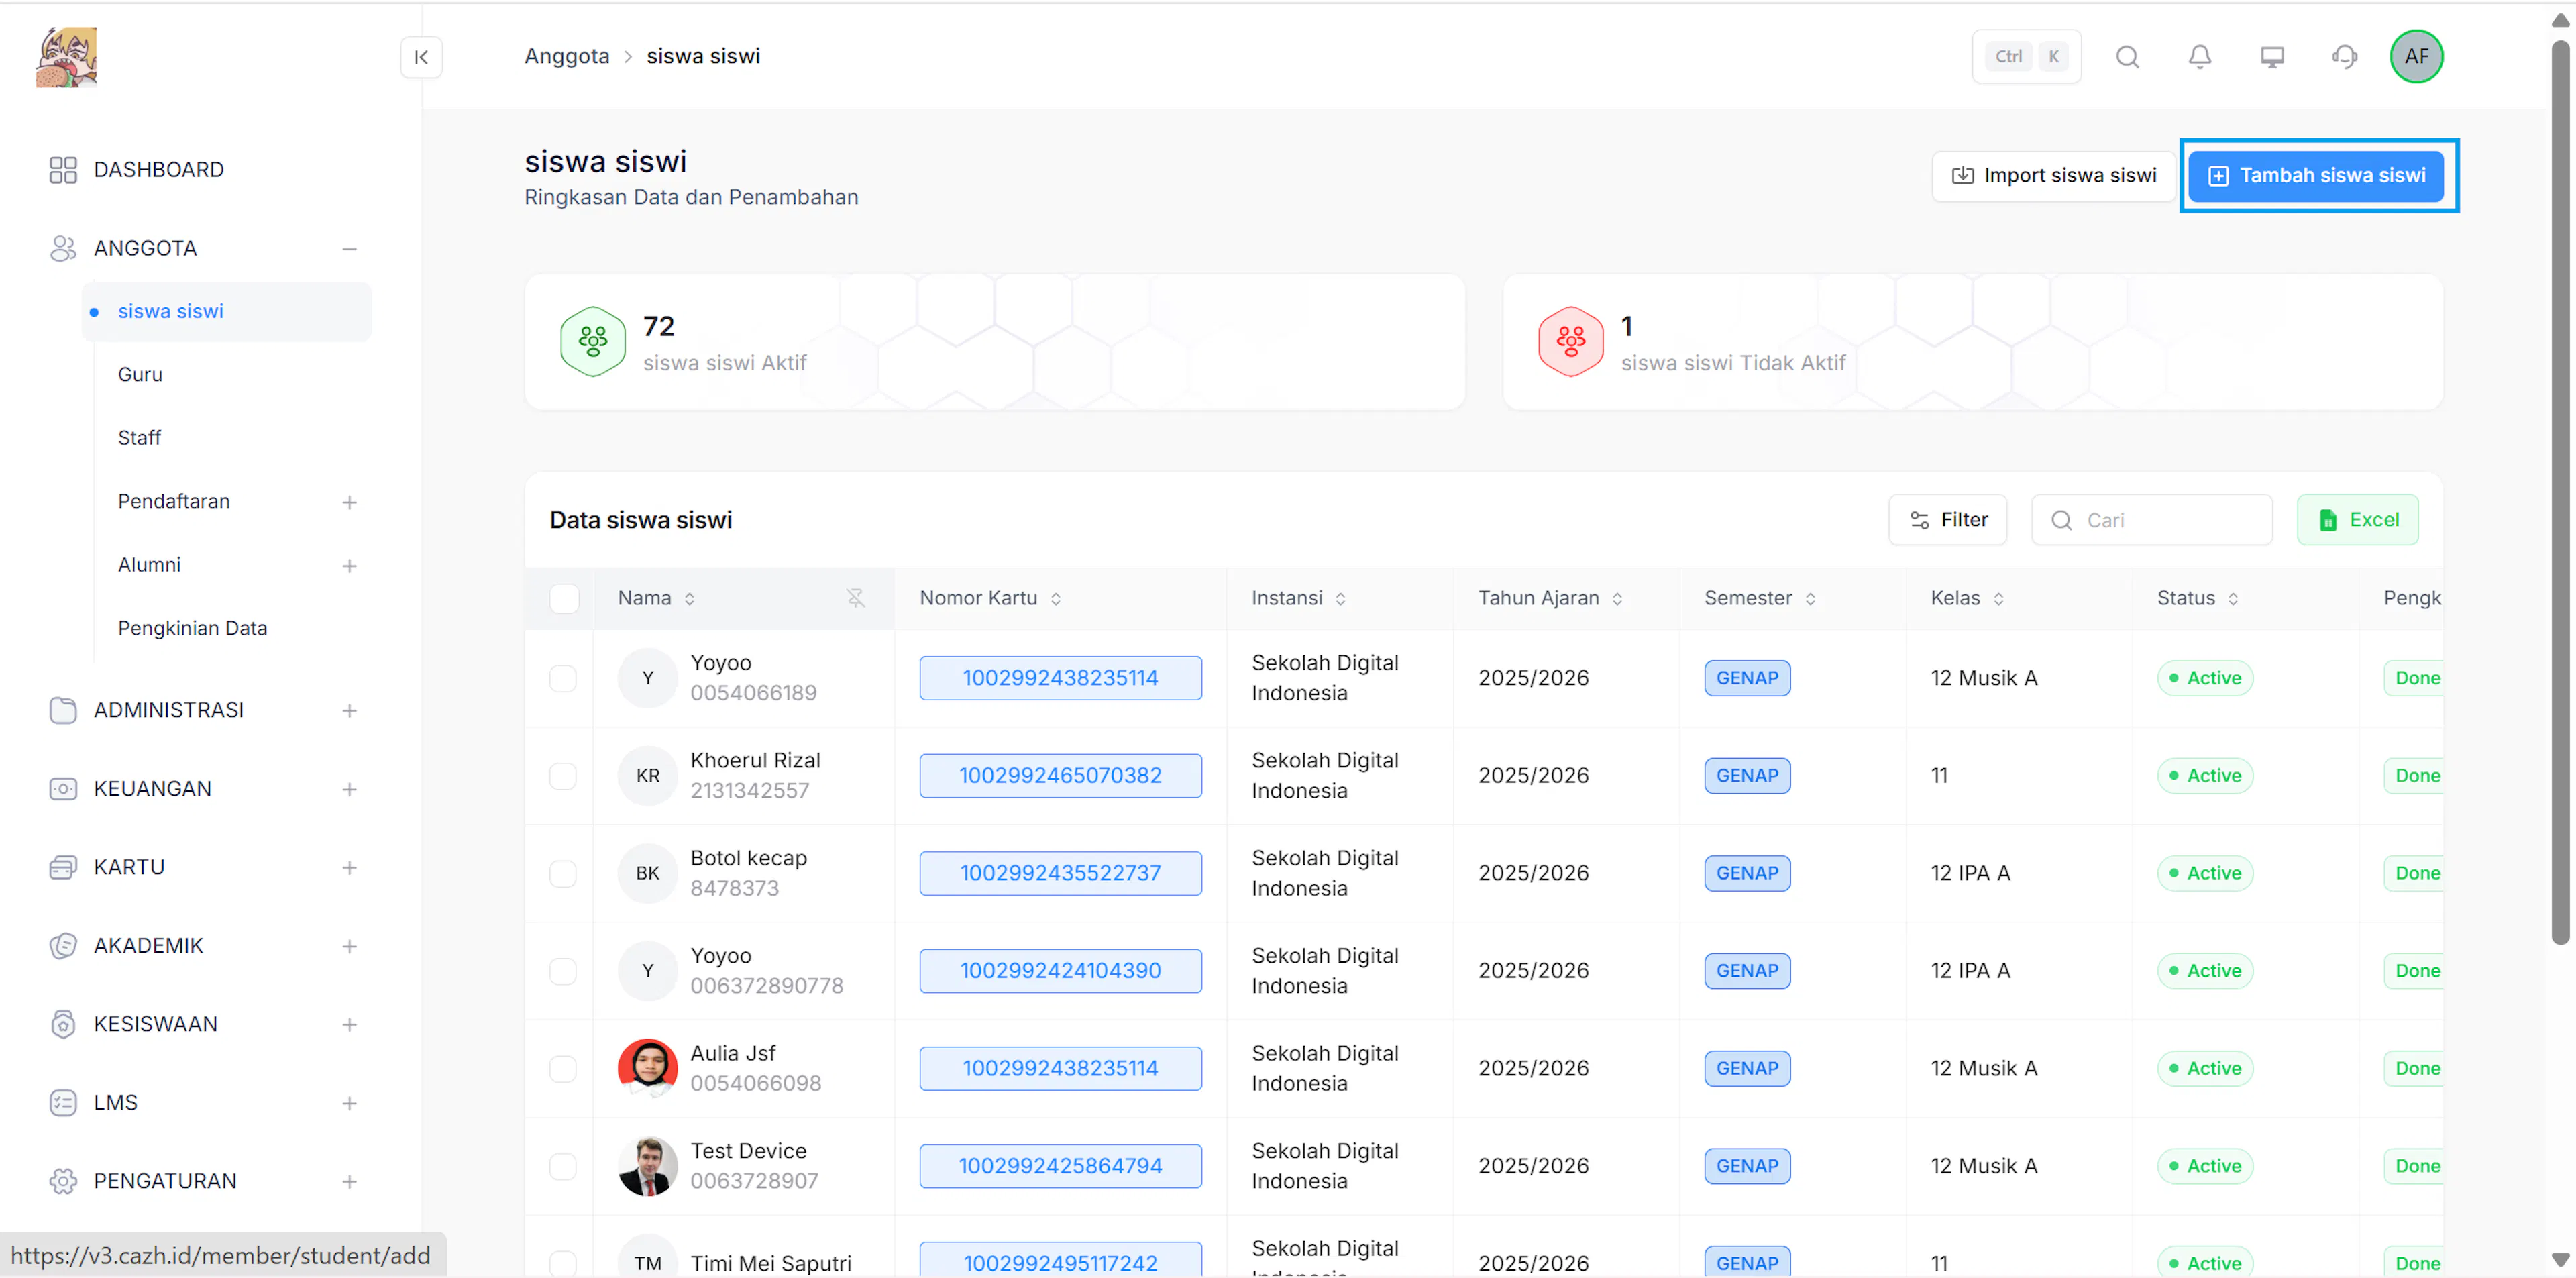Open card number 1002992465070382

click(1060, 776)
